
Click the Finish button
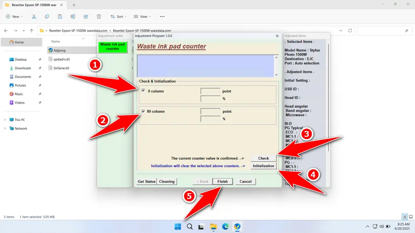[222, 182]
